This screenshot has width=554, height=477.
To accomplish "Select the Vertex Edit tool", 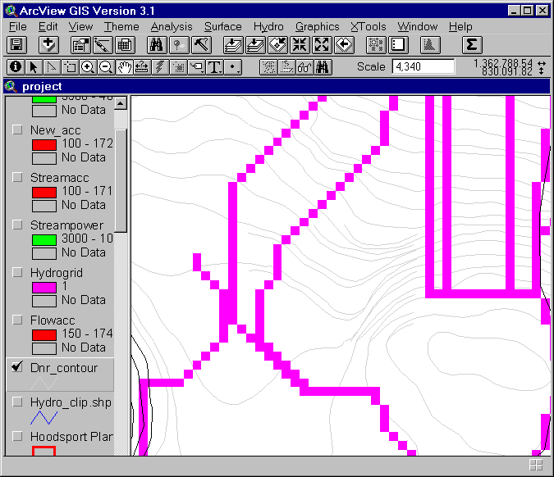I will (52, 66).
